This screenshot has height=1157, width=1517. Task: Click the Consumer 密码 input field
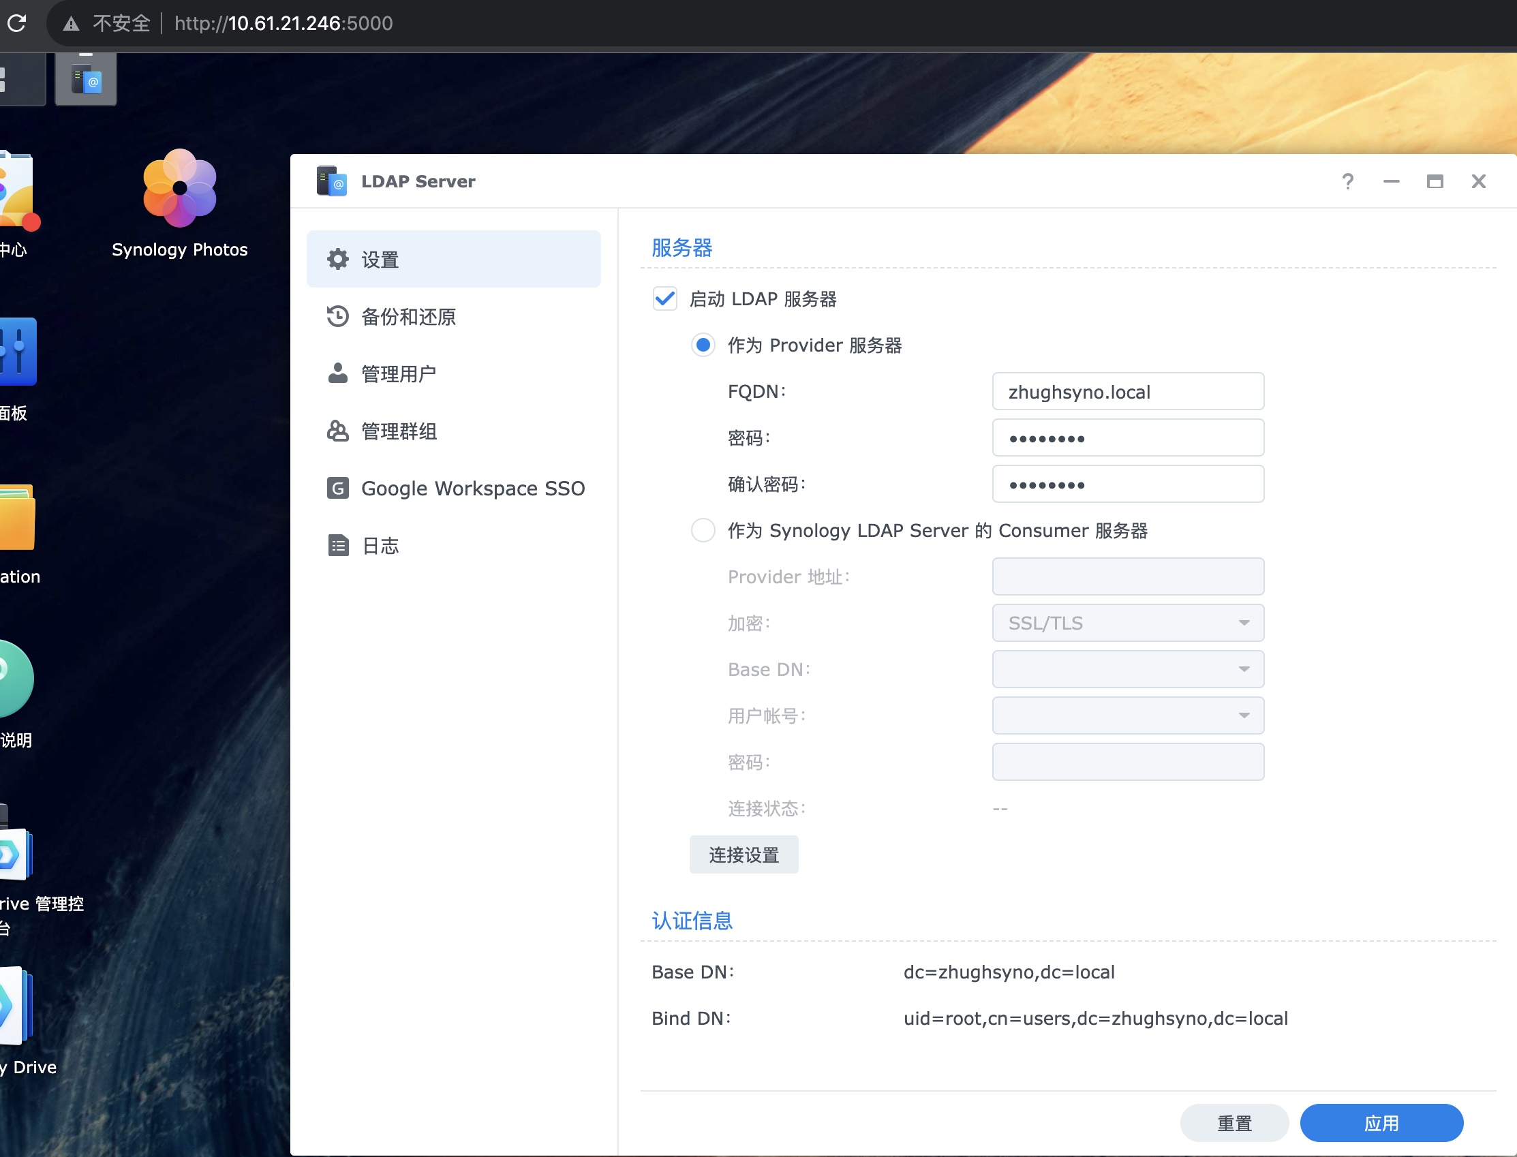[x=1128, y=762]
